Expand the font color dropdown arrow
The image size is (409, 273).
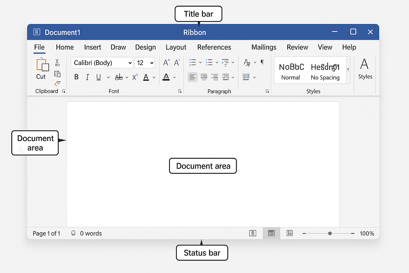click(x=154, y=77)
